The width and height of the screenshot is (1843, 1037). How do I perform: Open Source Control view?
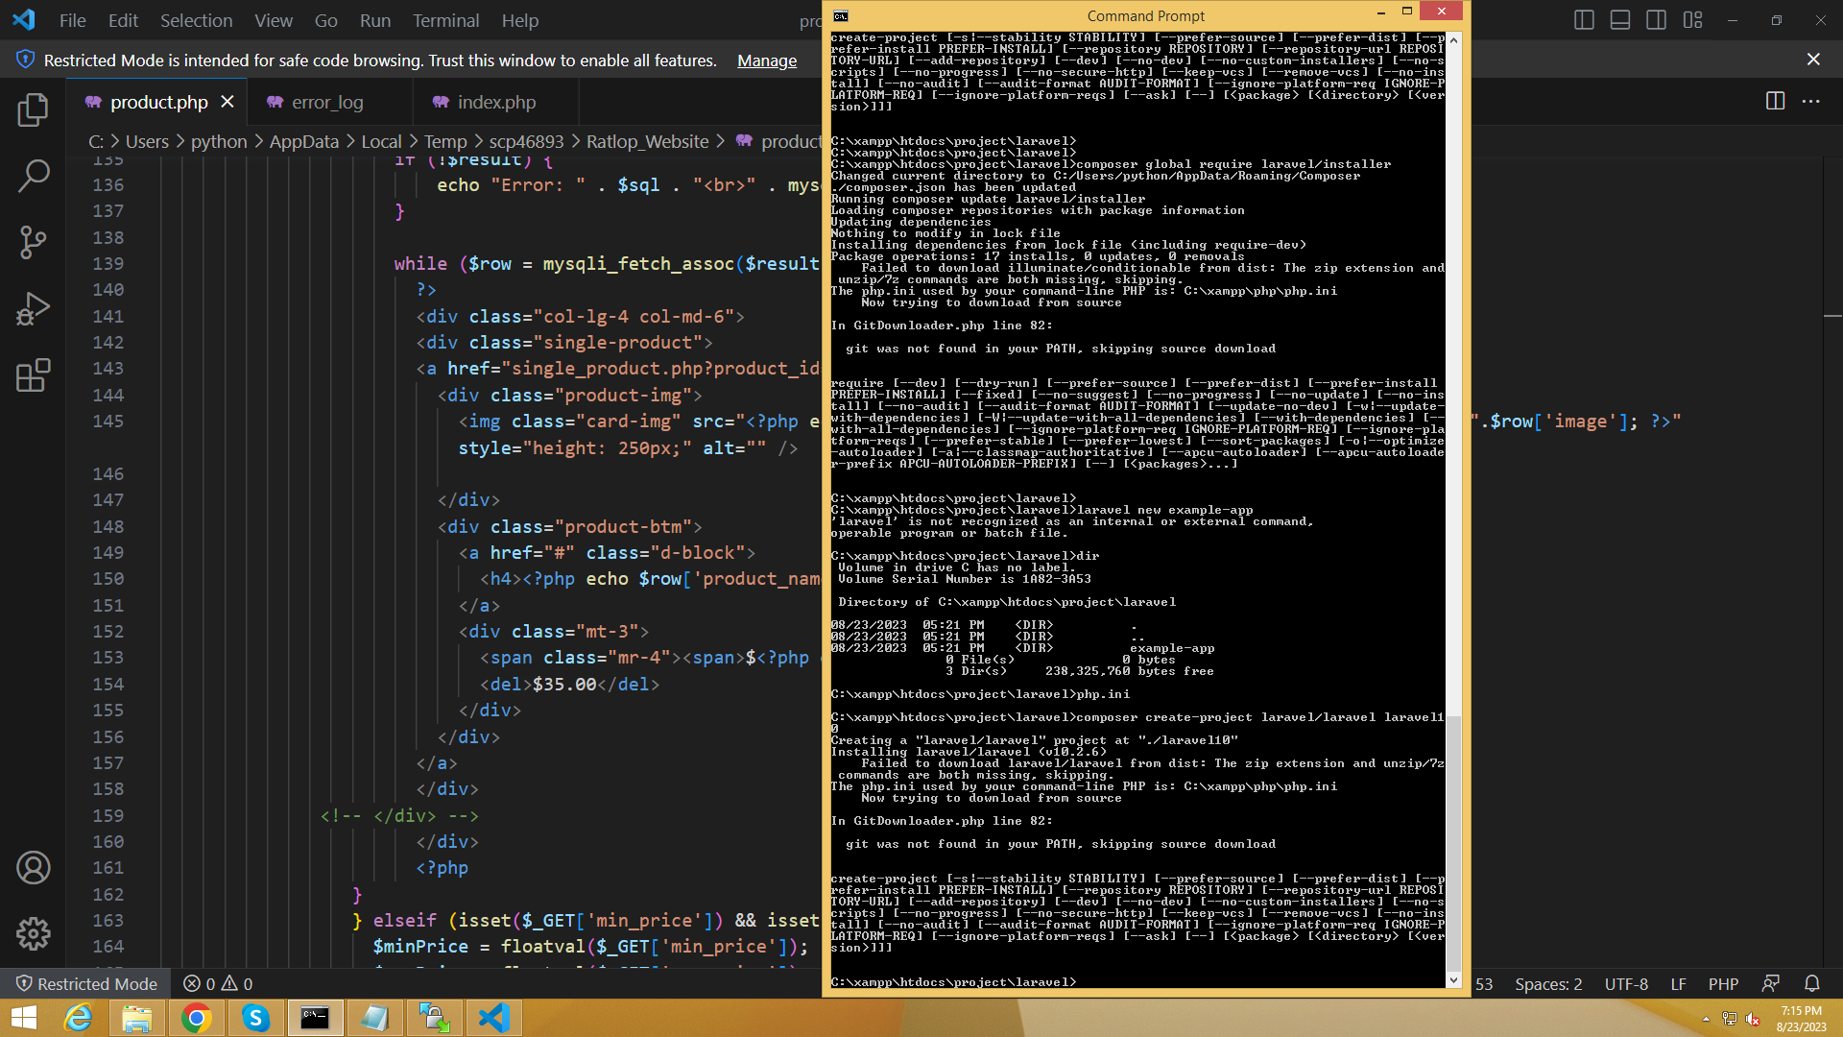pos(33,242)
